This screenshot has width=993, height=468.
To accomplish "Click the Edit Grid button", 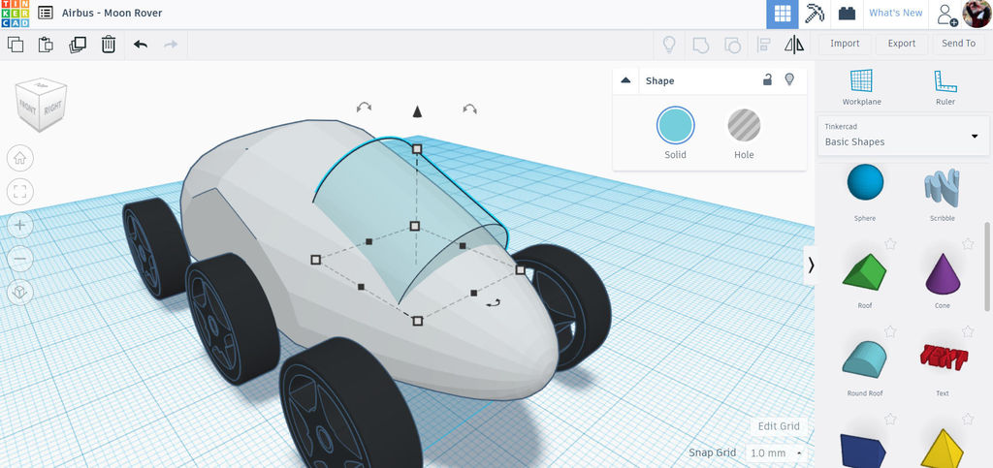I will (779, 425).
